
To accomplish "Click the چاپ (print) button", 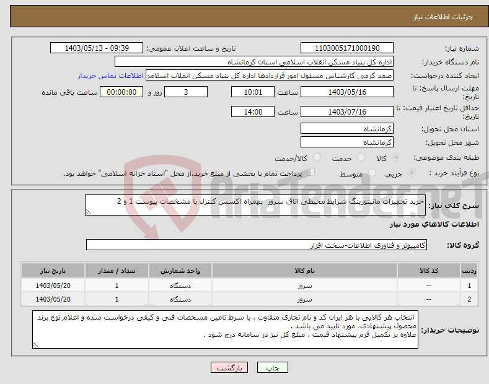I will point(272,368).
